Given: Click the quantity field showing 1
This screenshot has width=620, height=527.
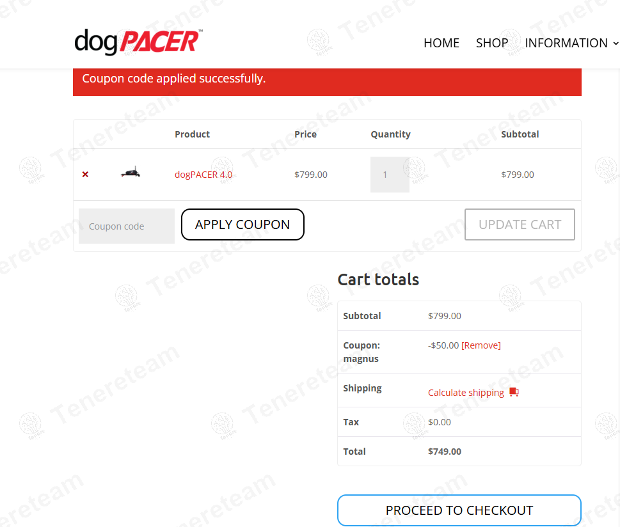Looking at the screenshot, I should tap(390, 175).
